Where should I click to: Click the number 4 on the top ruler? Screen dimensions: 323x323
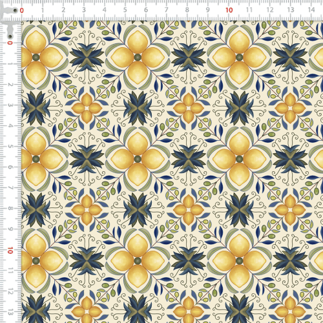tap(105, 10)
